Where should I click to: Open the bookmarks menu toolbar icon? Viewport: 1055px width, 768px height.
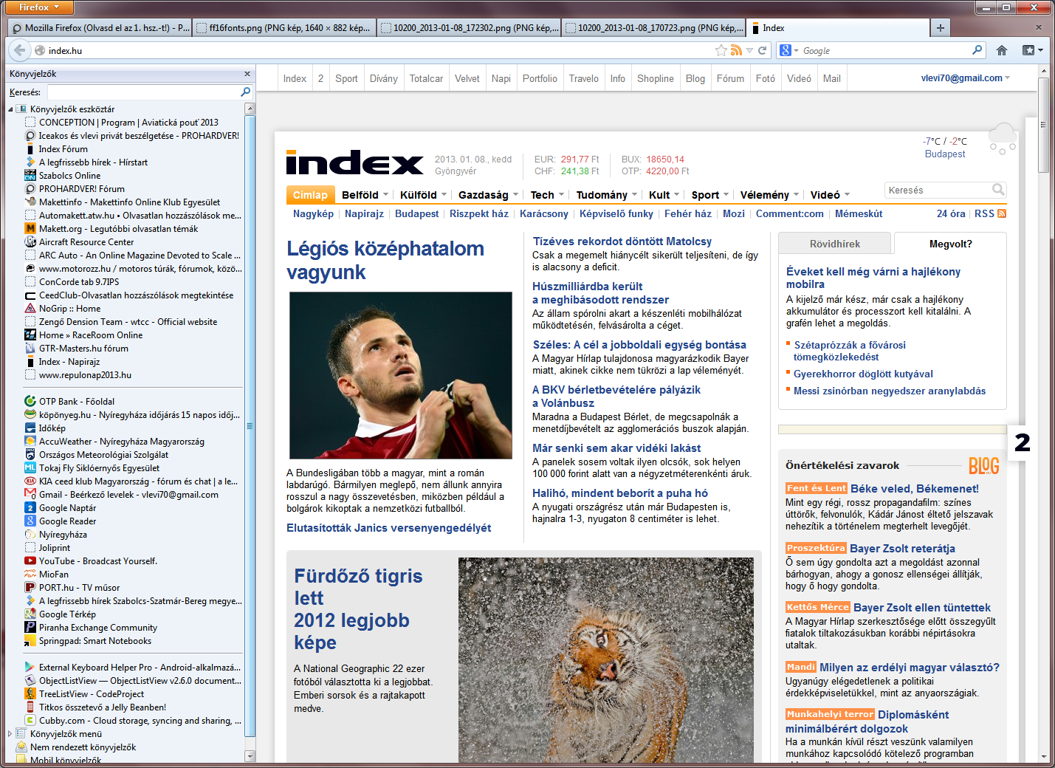[x=1032, y=50]
